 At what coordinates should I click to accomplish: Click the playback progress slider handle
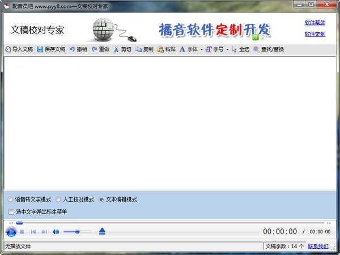pyautogui.click(x=19, y=223)
